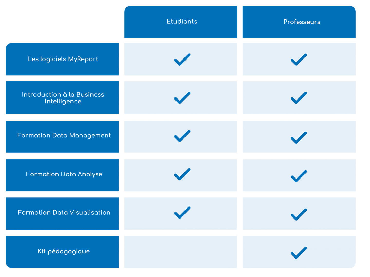Select the Kit pédagogique row label
The width and height of the screenshot is (370, 277).
(x=62, y=252)
